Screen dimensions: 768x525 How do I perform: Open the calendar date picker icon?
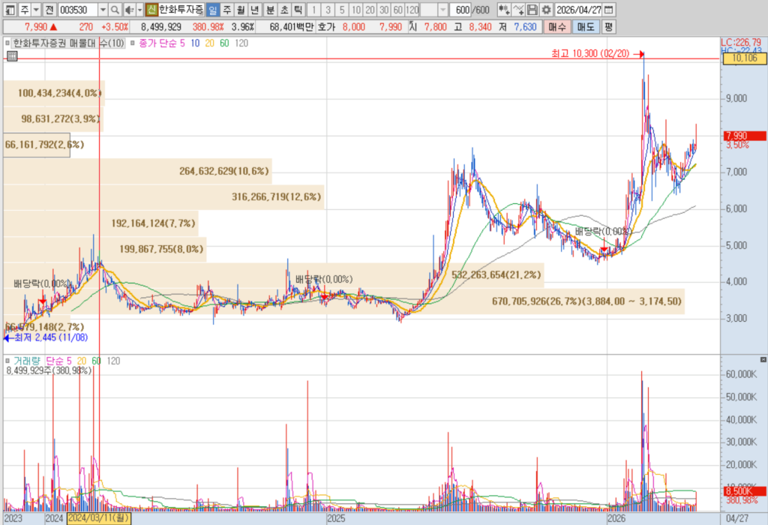[x=609, y=10]
